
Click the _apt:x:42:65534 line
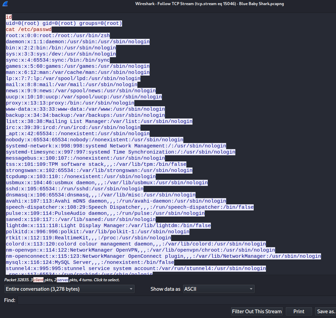(78, 133)
